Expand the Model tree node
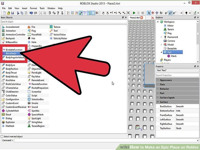The height and width of the screenshot is (150, 200). tap(161, 45)
